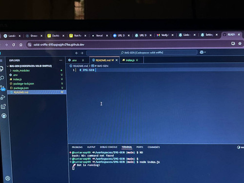Click the browser address bar URL
Viewport: 244px width, 183px height.
pos(59,44)
